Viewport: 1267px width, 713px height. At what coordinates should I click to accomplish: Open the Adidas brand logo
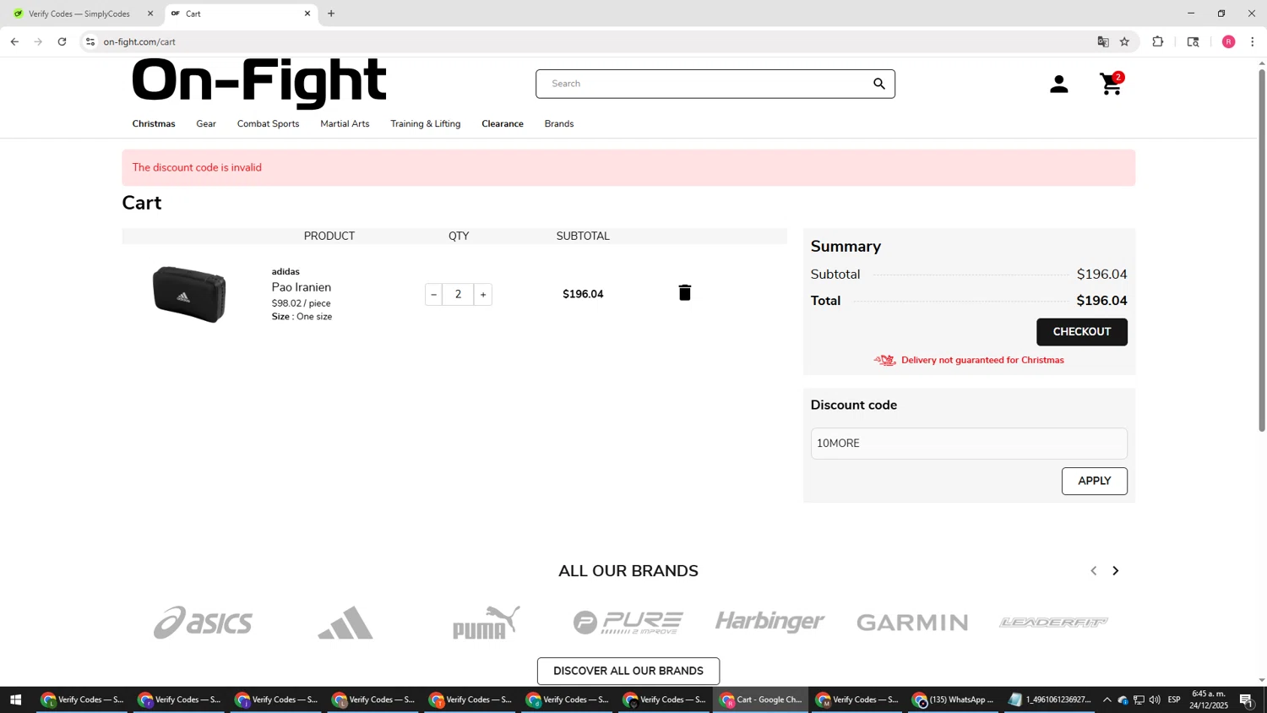click(345, 623)
